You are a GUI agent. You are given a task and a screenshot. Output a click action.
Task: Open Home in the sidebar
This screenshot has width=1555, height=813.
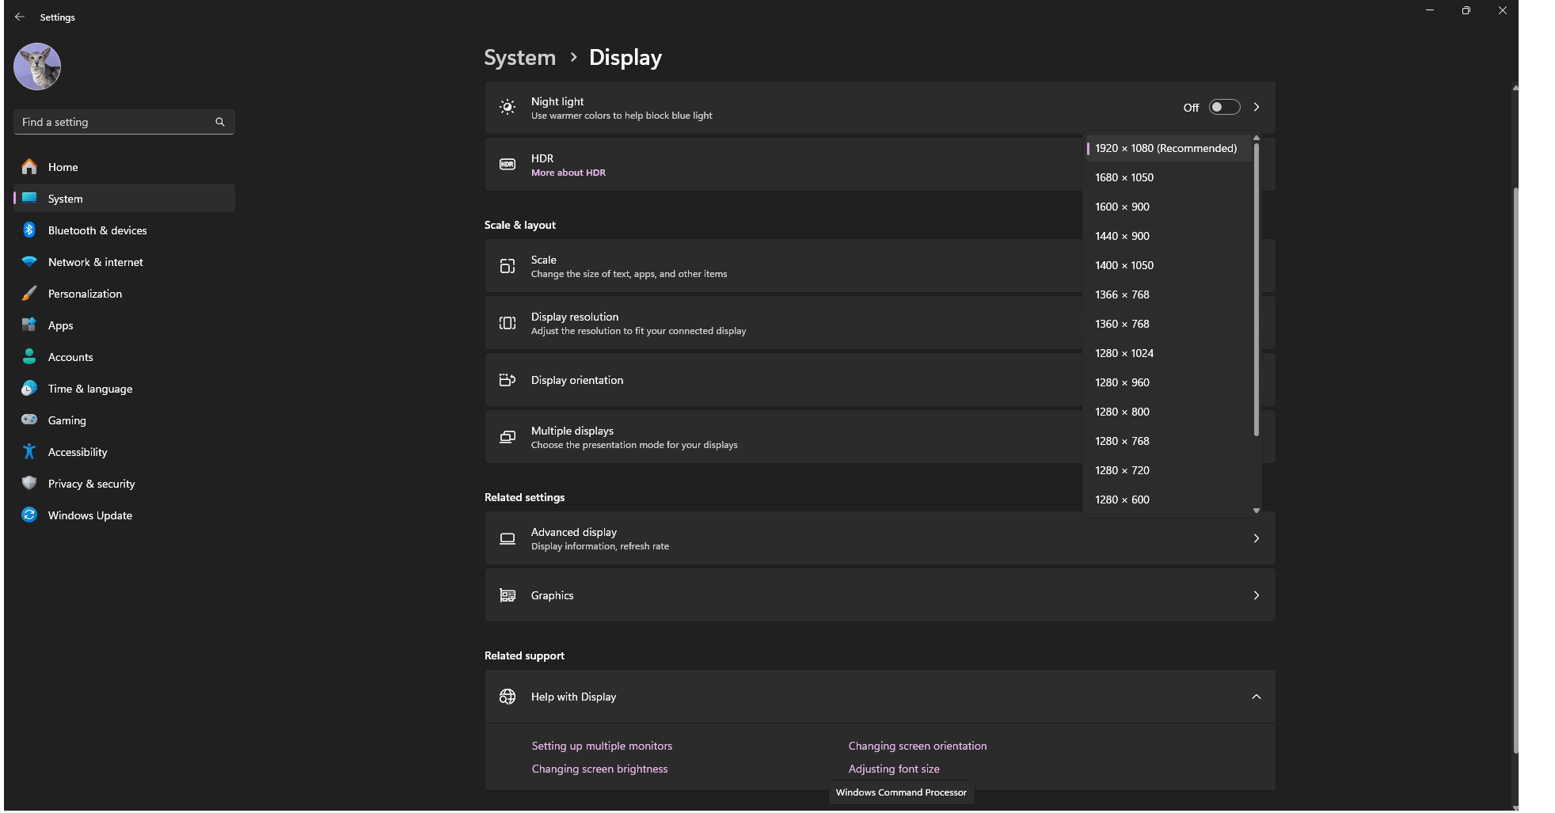pyautogui.click(x=124, y=166)
